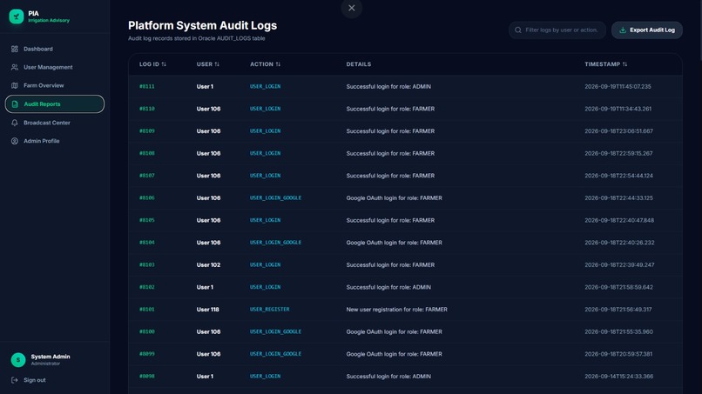This screenshot has height=394, width=702.
Task: Select log ID #8103
Action: pos(147,264)
